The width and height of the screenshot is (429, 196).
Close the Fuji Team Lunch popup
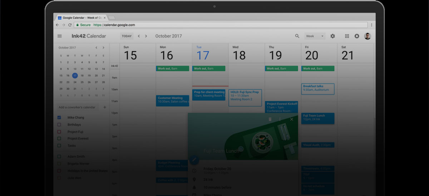coord(292,119)
